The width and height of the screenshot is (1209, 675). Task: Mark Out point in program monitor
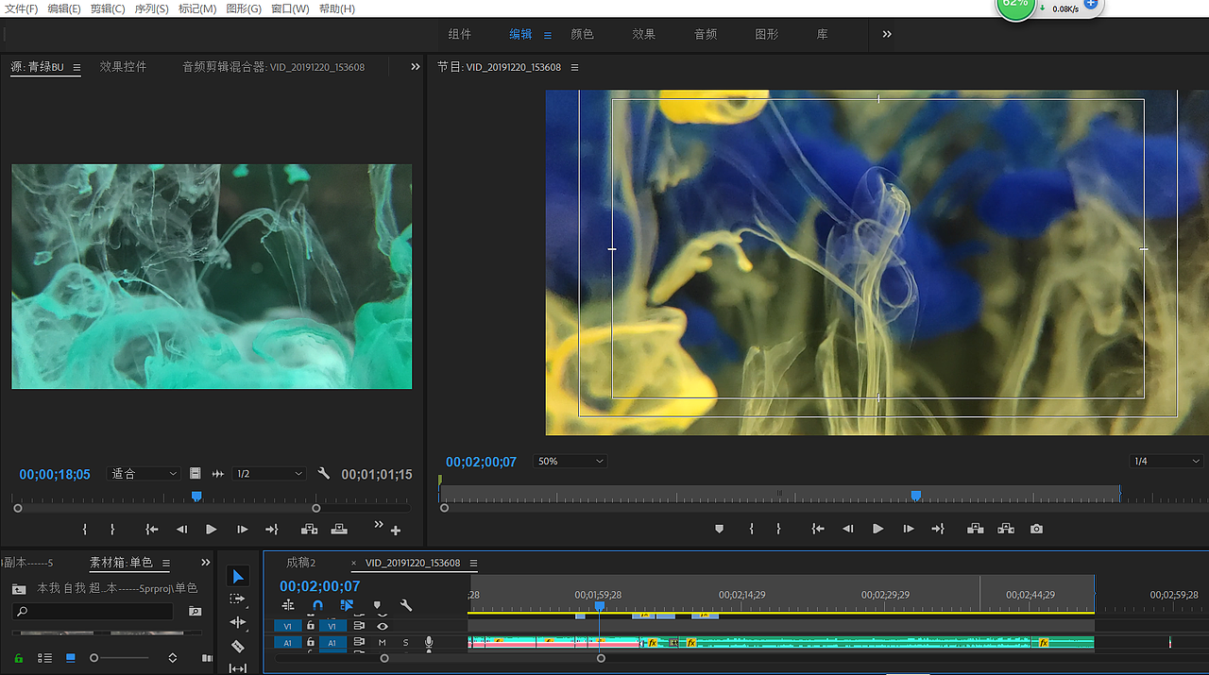point(778,529)
